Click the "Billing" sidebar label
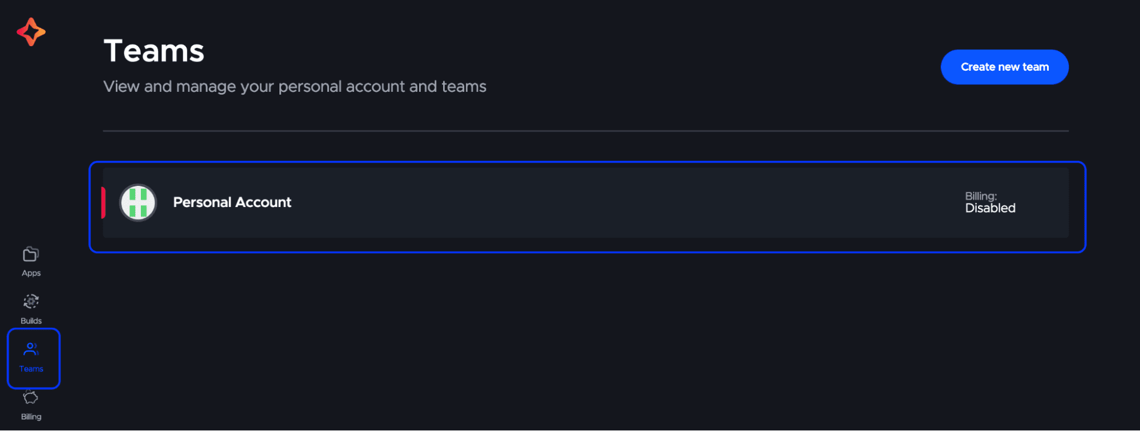The image size is (1140, 431). point(31,417)
